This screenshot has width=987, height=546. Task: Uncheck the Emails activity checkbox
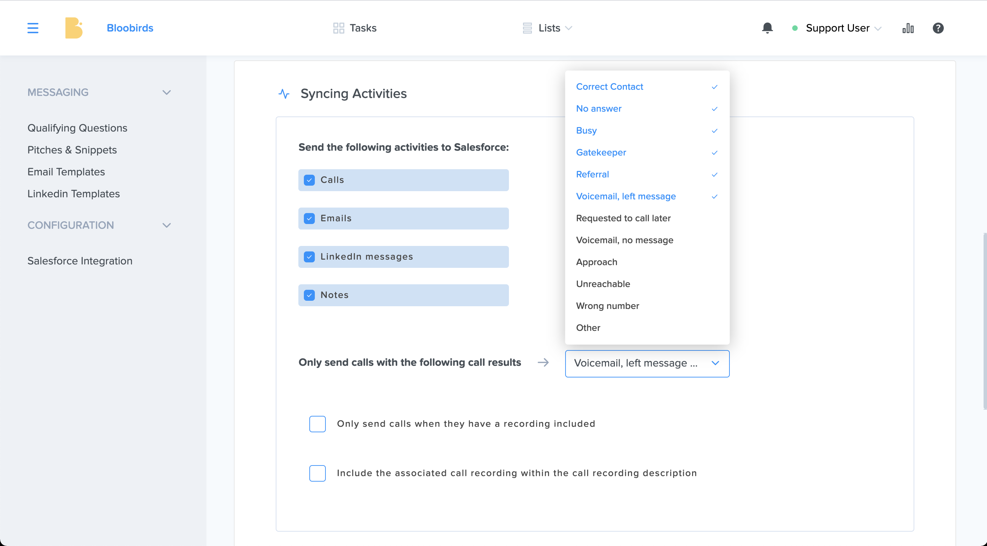(309, 218)
